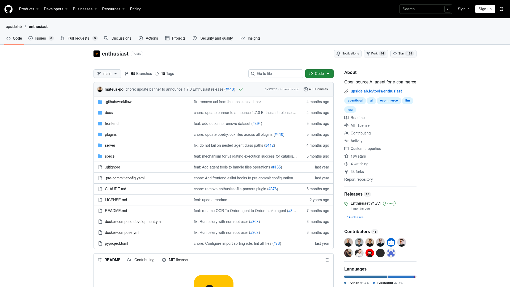Click the Sign up button
This screenshot has height=287, width=510.
tap(485, 9)
